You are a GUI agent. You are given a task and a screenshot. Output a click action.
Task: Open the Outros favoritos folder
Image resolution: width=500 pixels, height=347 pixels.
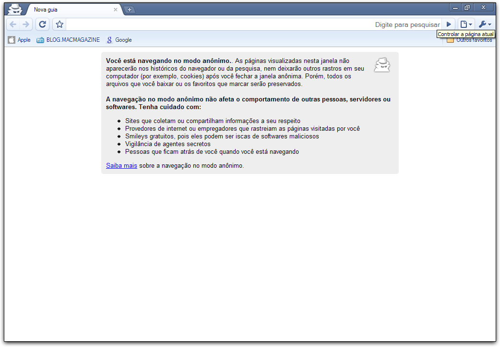coord(469,40)
